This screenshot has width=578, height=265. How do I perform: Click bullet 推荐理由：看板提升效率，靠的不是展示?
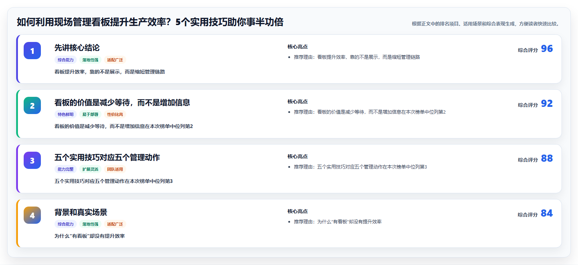(x=357, y=57)
